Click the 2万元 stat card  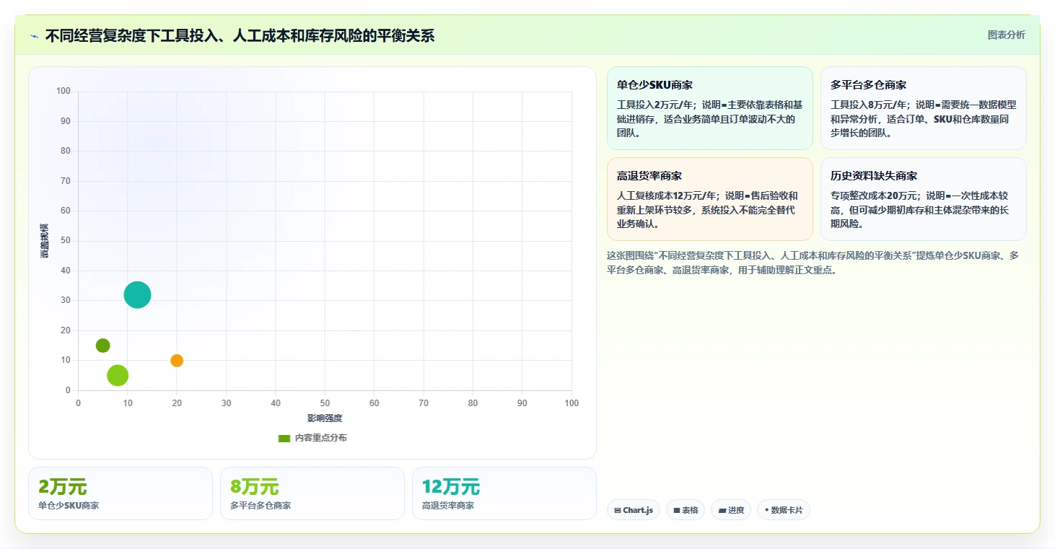(121, 493)
